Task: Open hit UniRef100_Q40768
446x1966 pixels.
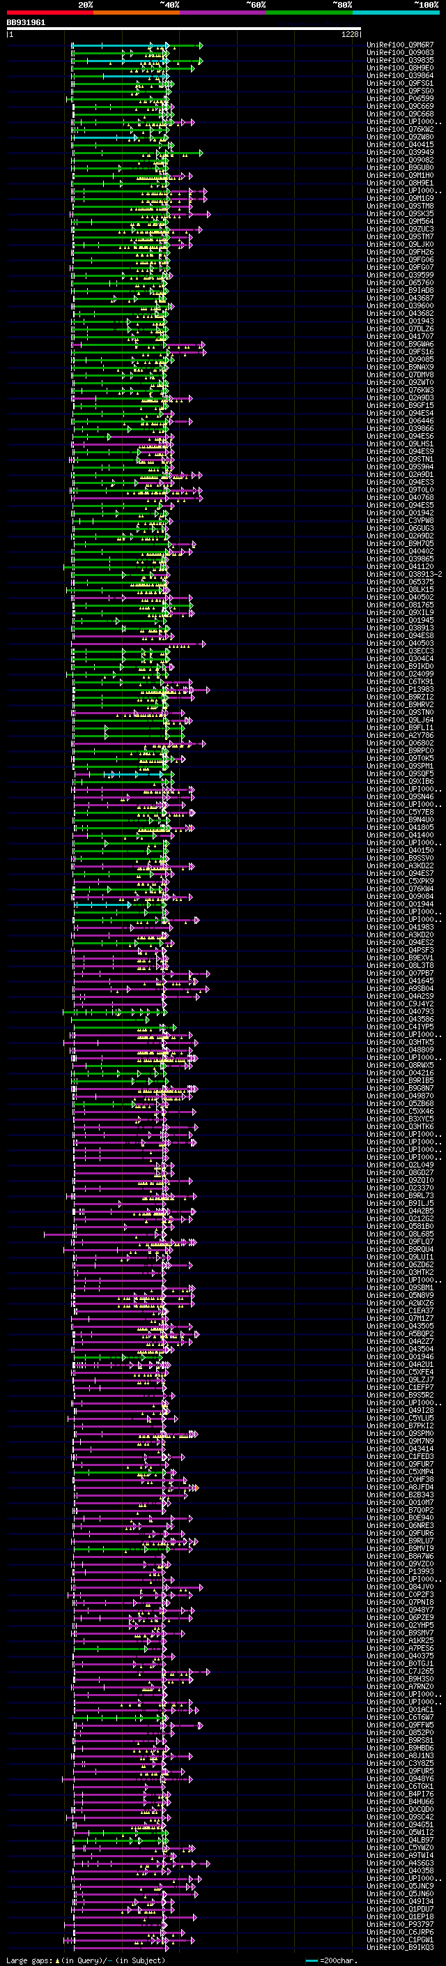Action: [x=400, y=498]
